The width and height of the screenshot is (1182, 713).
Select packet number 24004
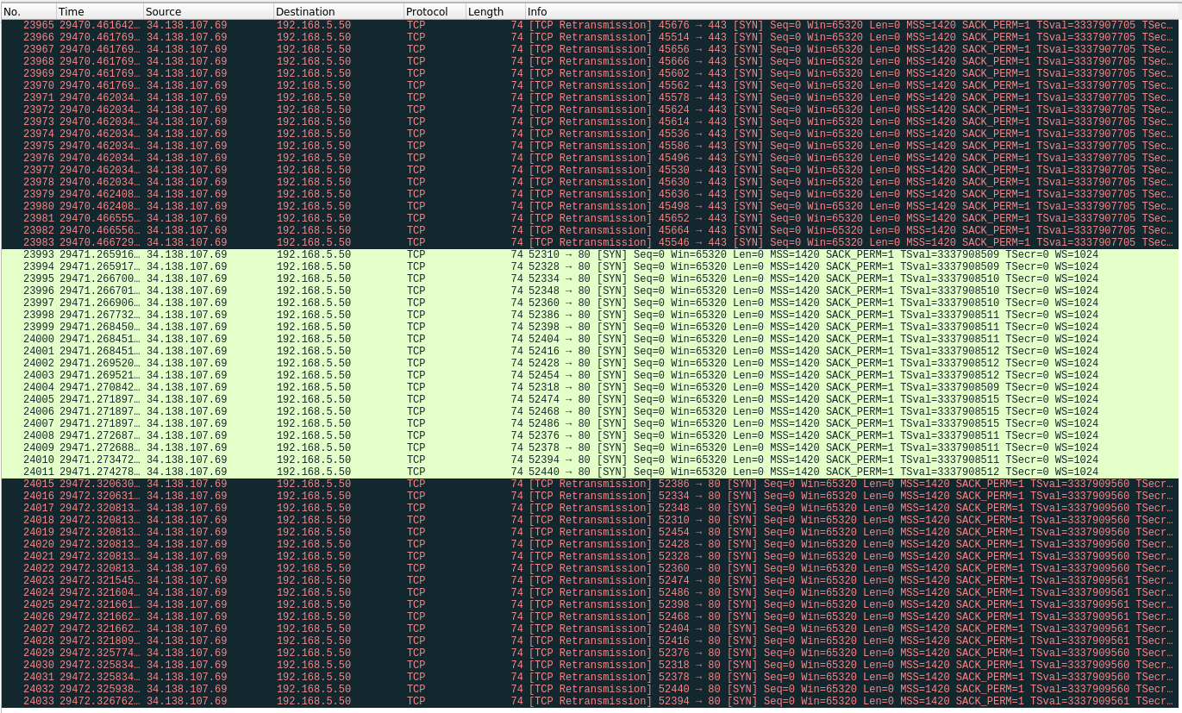point(591,388)
